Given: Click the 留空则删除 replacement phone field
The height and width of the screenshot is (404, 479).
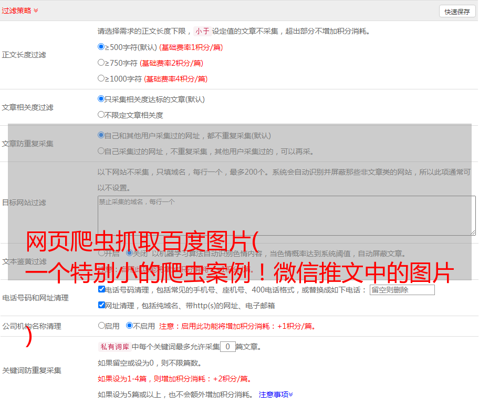Looking at the screenshot, I should coord(402,290).
